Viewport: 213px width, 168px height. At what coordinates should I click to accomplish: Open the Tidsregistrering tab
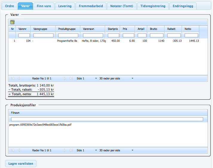pyautogui.click(x=153, y=6)
